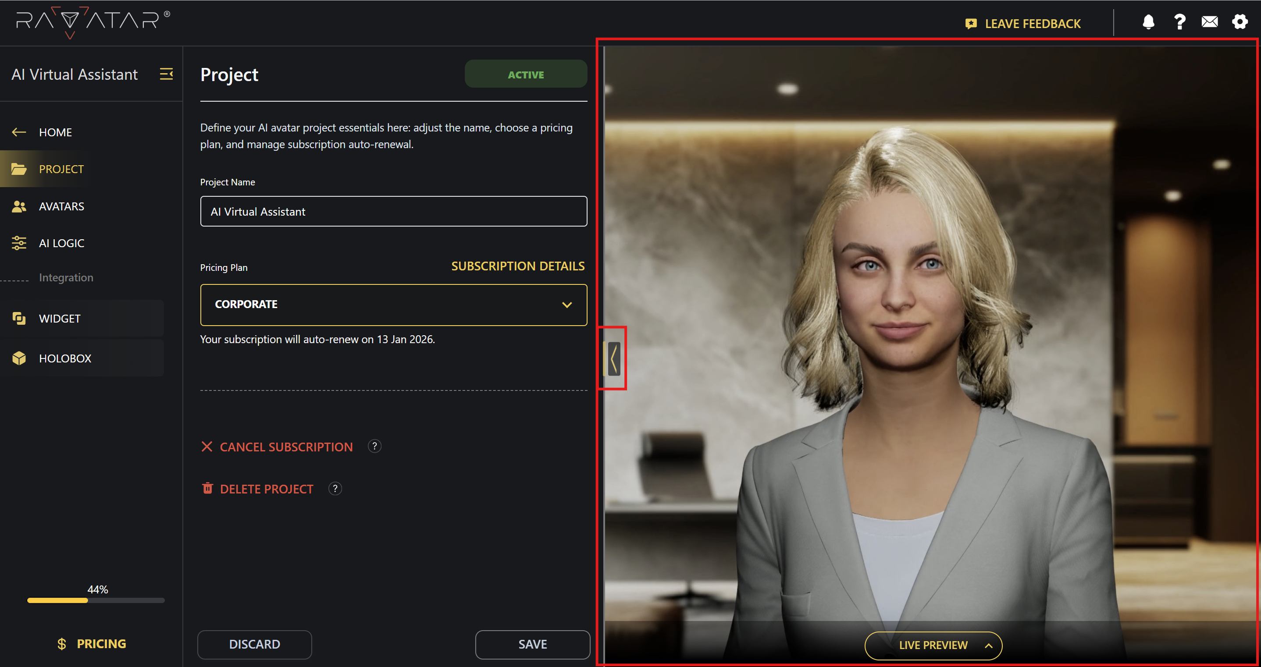Click the Leave Feedback star icon

coord(971,24)
